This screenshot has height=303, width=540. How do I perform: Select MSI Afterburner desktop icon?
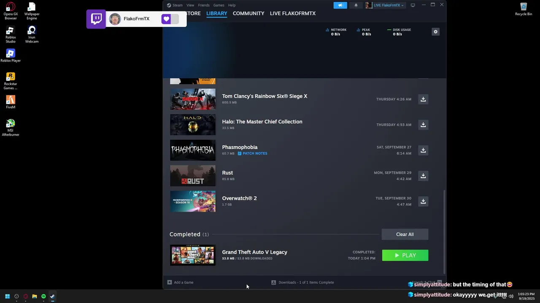pyautogui.click(x=11, y=128)
